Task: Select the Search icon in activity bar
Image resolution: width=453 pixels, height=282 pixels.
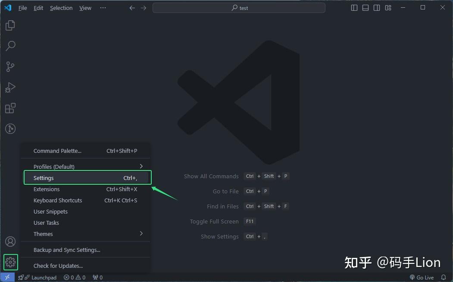Action: pyautogui.click(x=10, y=46)
